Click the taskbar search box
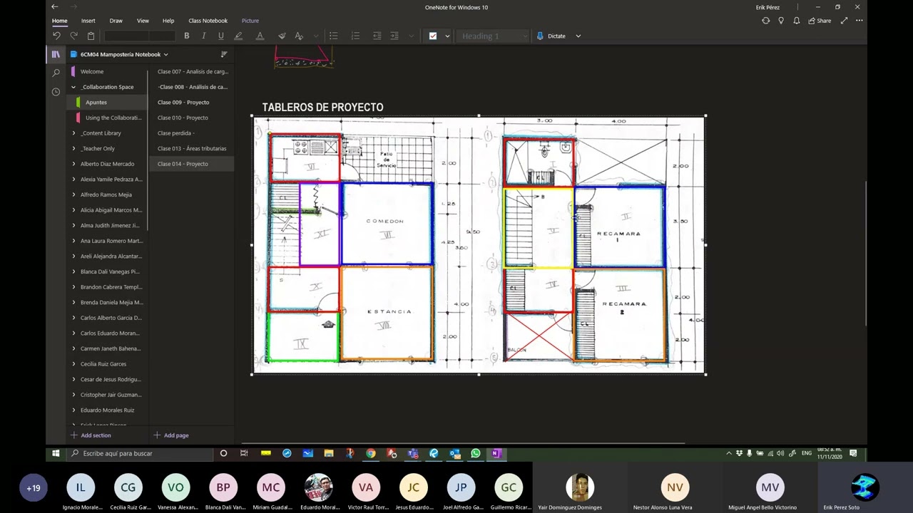 click(x=139, y=453)
